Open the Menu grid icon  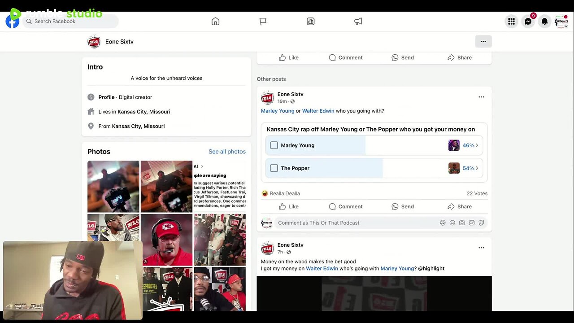click(x=511, y=22)
